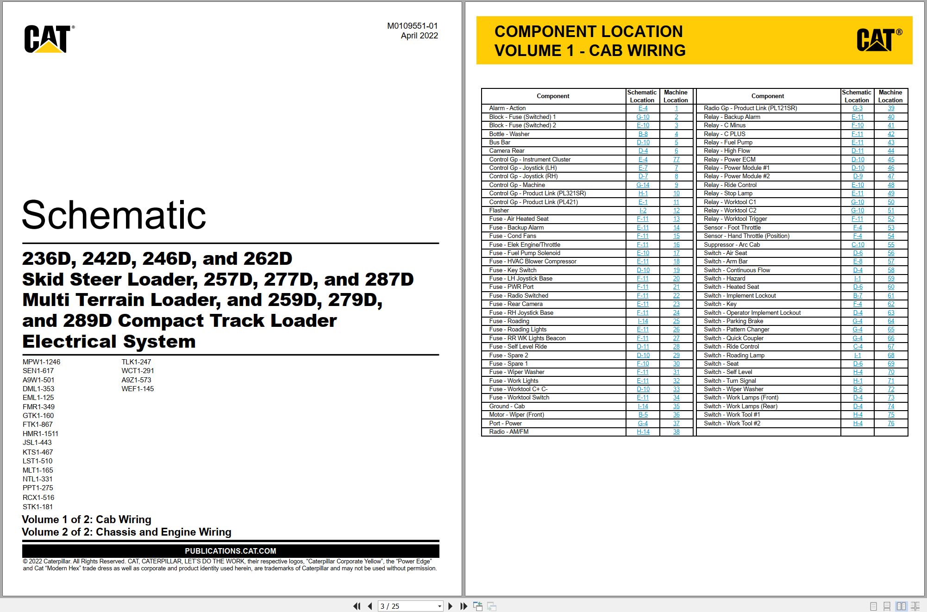Click the PUBLICATIONS.CAT.COM banner
The width and height of the screenshot is (927, 612).
tap(231, 551)
